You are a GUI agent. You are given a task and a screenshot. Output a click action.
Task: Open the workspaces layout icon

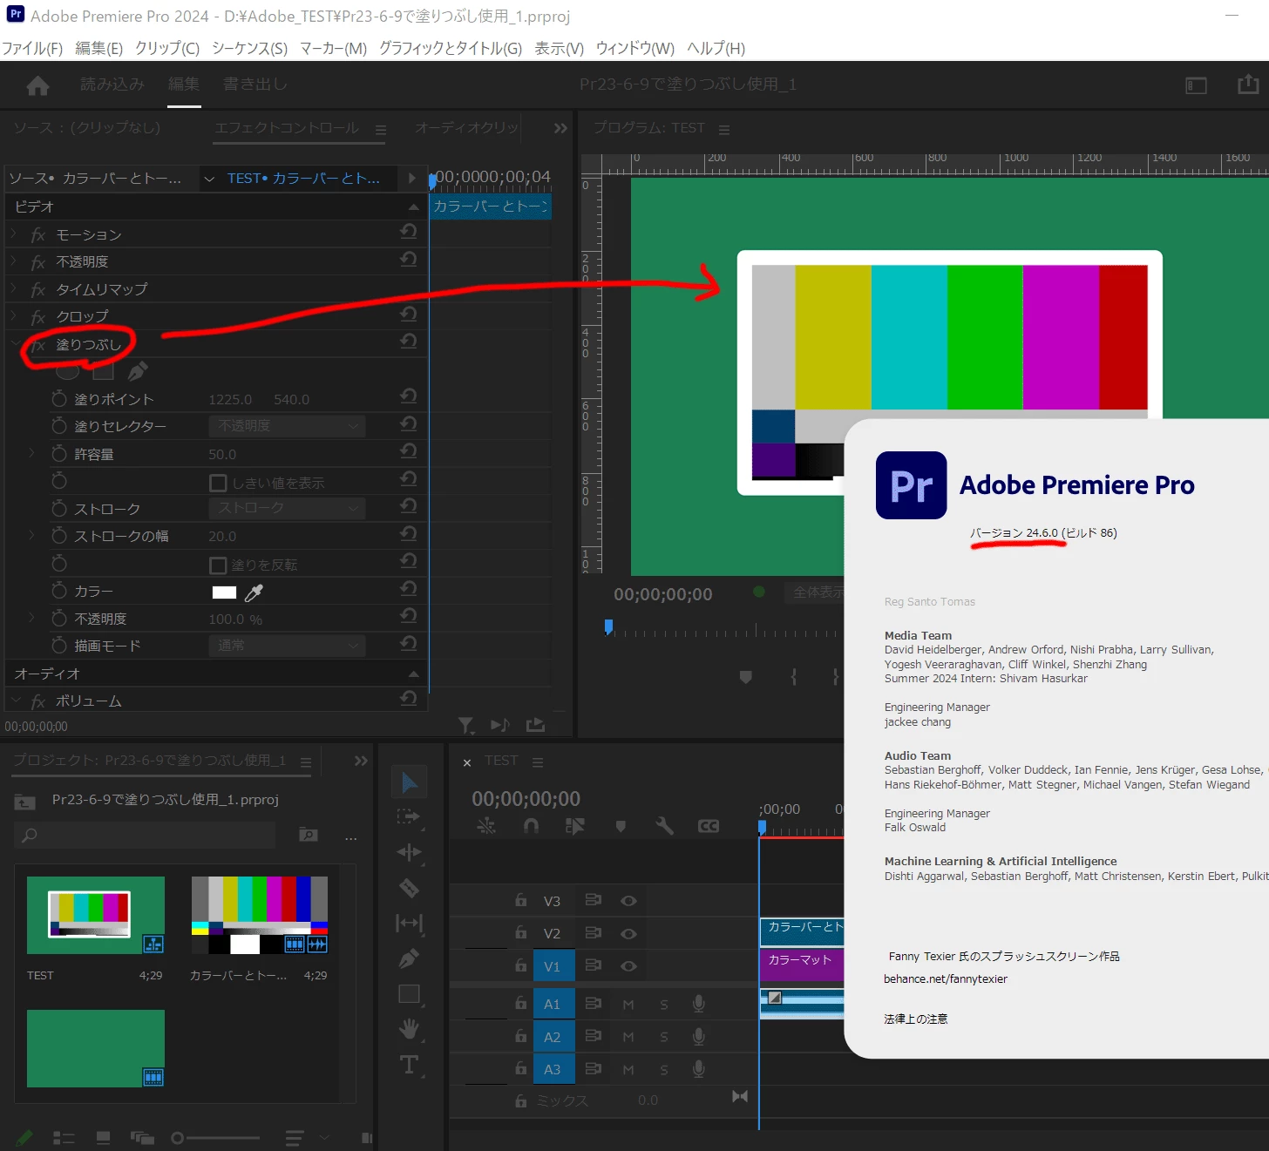[x=1196, y=85]
